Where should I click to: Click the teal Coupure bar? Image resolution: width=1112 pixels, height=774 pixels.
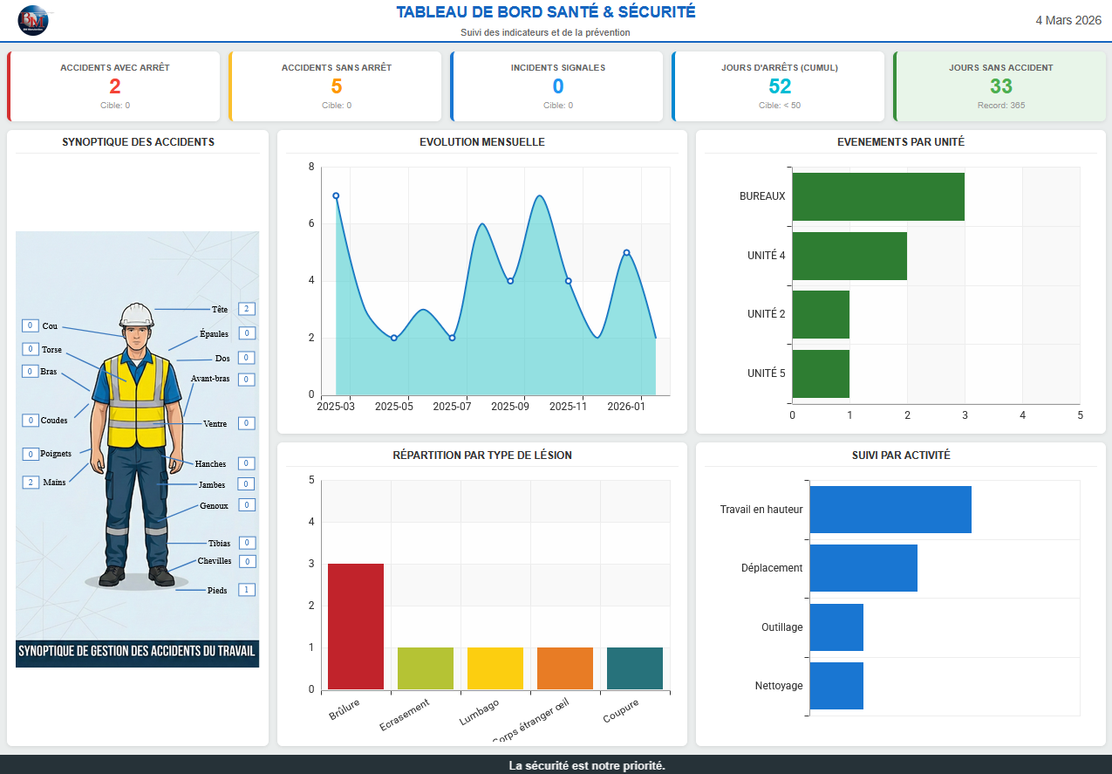[x=635, y=668]
